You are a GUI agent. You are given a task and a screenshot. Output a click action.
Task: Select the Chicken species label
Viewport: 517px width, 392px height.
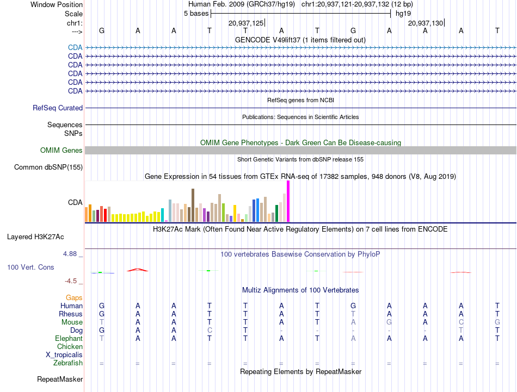tap(70, 346)
